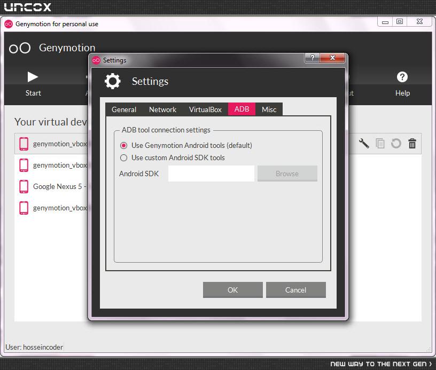Click the Start play icon in Genymotion toolbar
The height and width of the screenshot is (370, 436).
(x=33, y=77)
